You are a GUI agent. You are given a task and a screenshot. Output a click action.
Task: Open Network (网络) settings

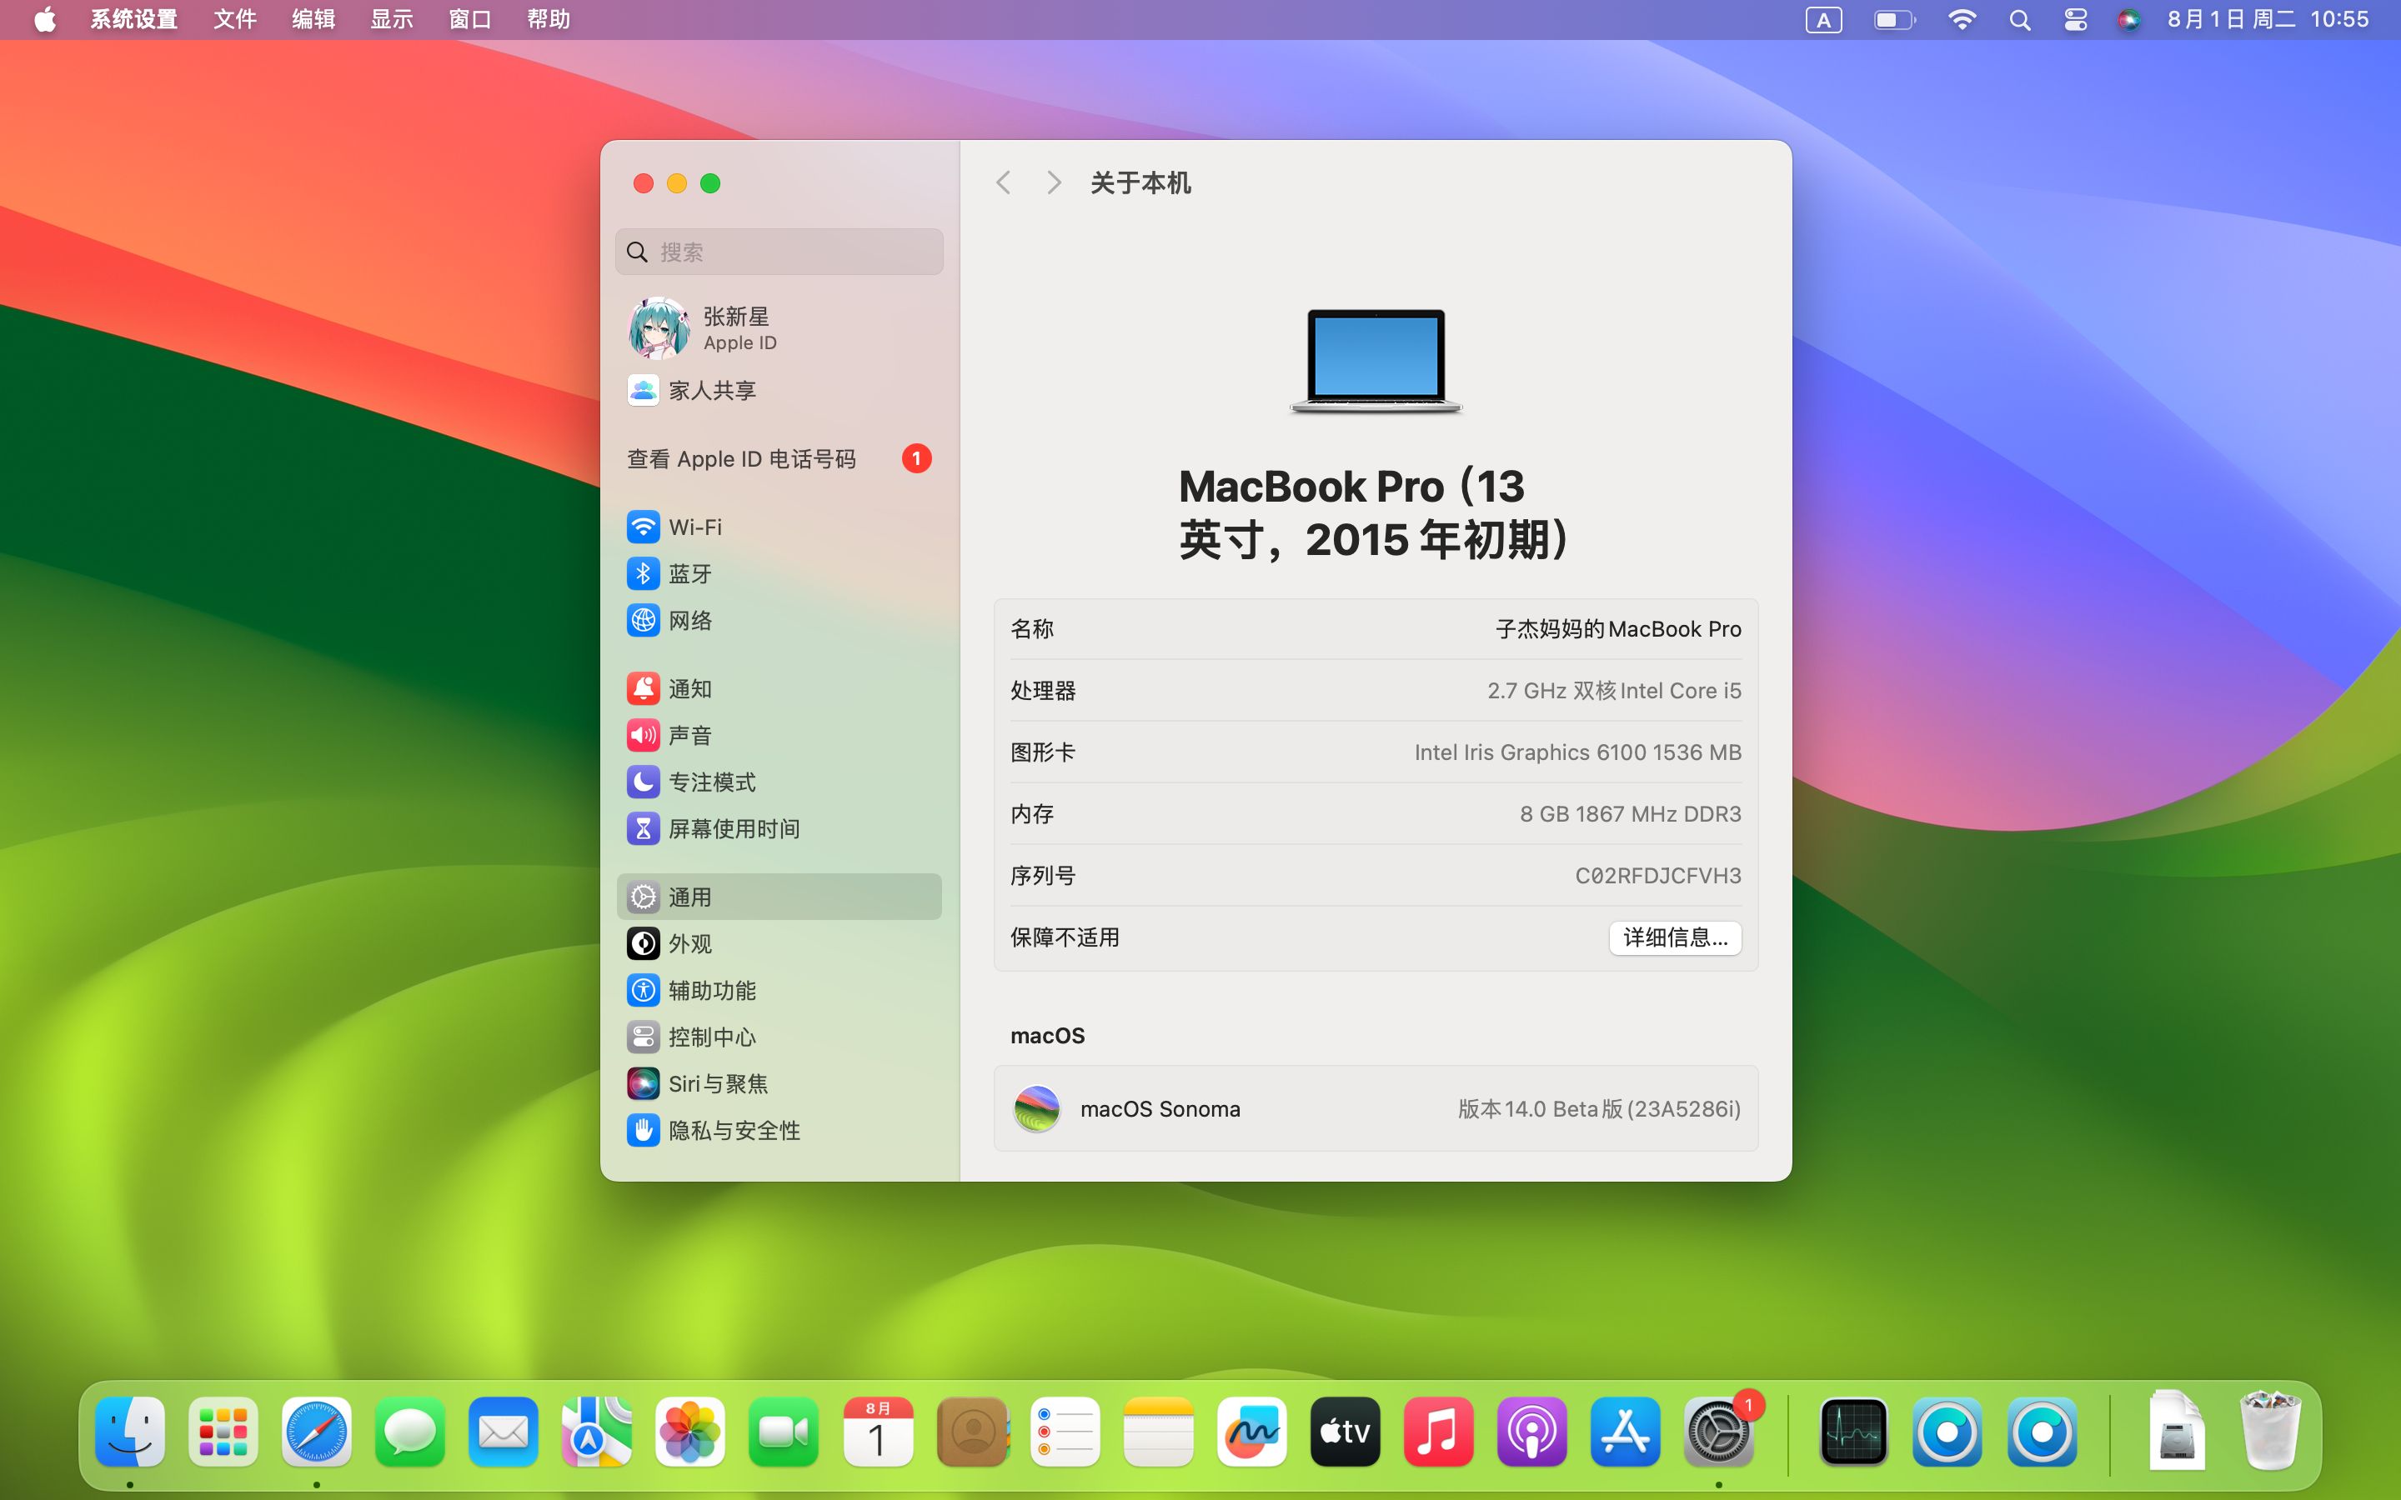[x=779, y=620]
